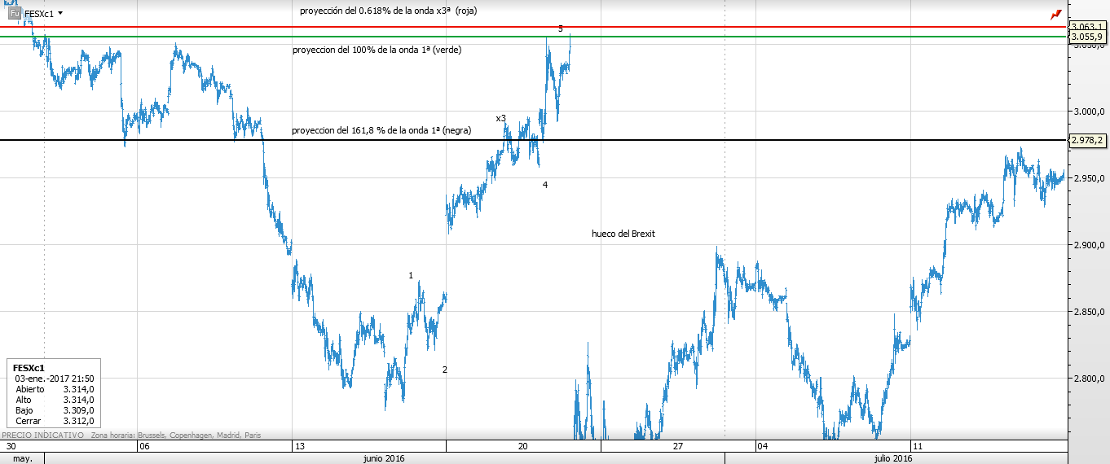Click the 2.800,0 price scale label
The height and width of the screenshot is (464, 1110).
(x=1090, y=379)
